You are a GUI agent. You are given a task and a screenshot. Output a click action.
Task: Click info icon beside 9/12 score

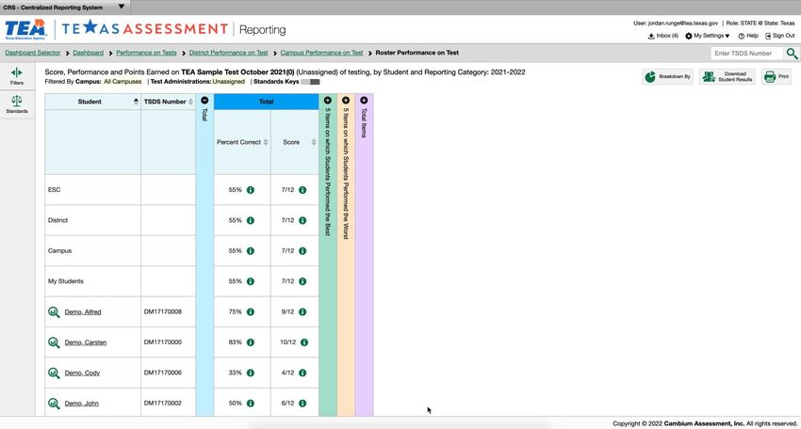(x=302, y=311)
